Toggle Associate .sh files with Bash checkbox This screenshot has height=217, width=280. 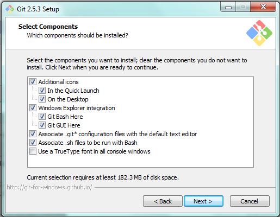pos(33,143)
